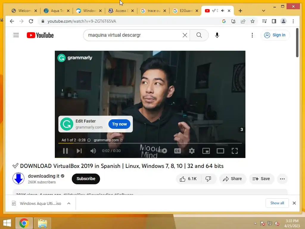Subscribe to the downloading it channel
This screenshot has height=229, width=305.
pyautogui.click(x=86, y=179)
